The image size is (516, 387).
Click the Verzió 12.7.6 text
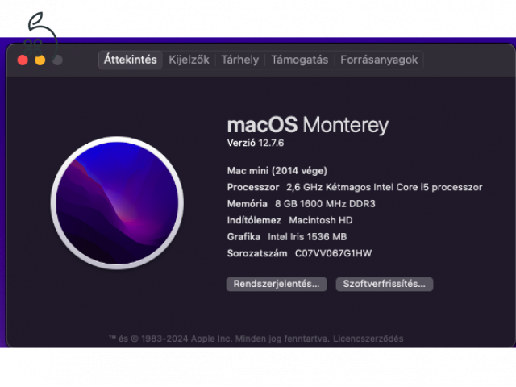click(256, 143)
